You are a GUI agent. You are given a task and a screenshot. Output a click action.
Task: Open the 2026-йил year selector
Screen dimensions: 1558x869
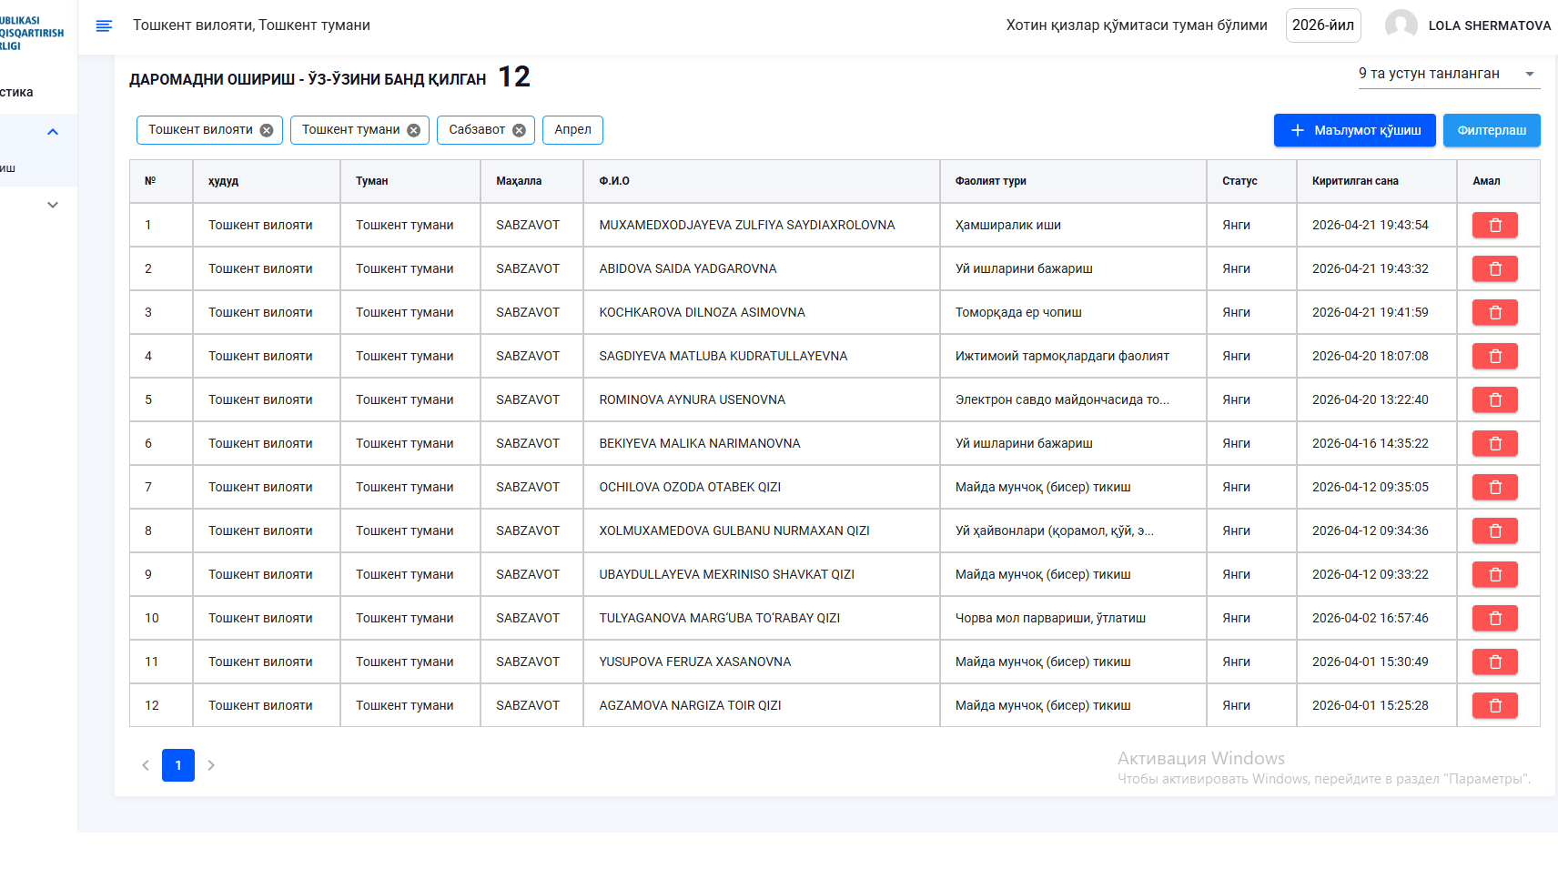[1323, 25]
